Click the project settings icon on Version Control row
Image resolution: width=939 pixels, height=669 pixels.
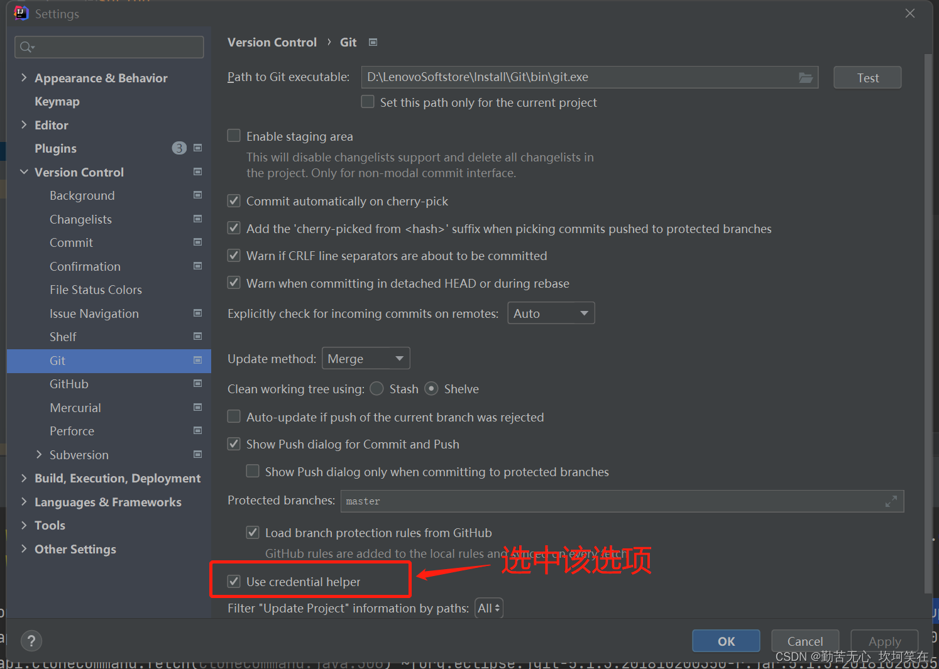pyautogui.click(x=197, y=171)
